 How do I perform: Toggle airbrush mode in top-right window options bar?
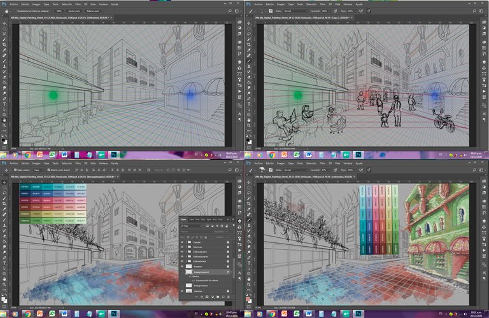point(361,11)
